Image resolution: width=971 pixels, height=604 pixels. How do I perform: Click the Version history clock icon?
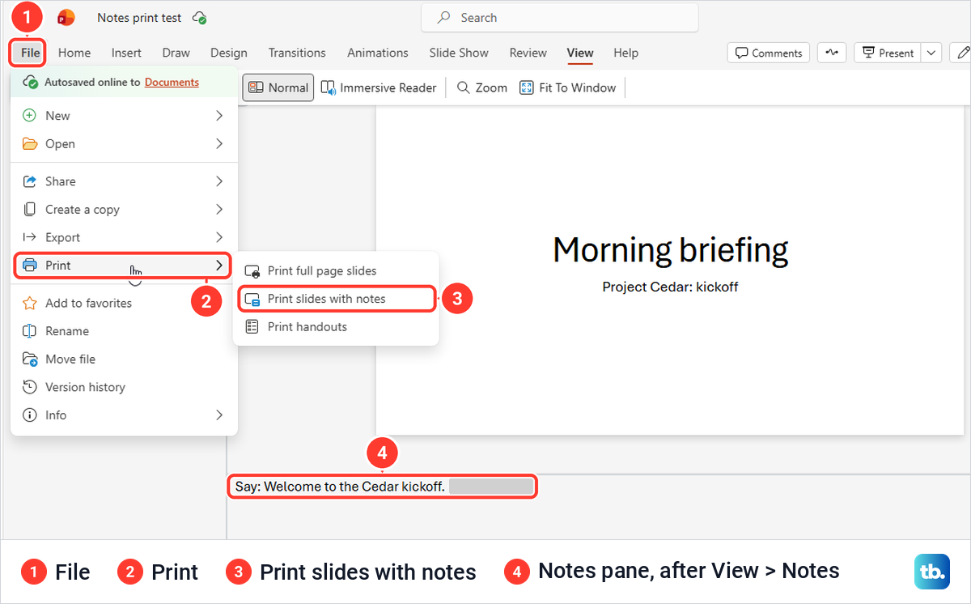pyautogui.click(x=30, y=387)
